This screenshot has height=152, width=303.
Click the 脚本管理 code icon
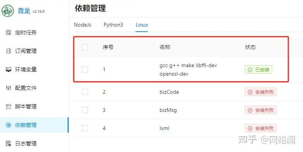[8, 106]
